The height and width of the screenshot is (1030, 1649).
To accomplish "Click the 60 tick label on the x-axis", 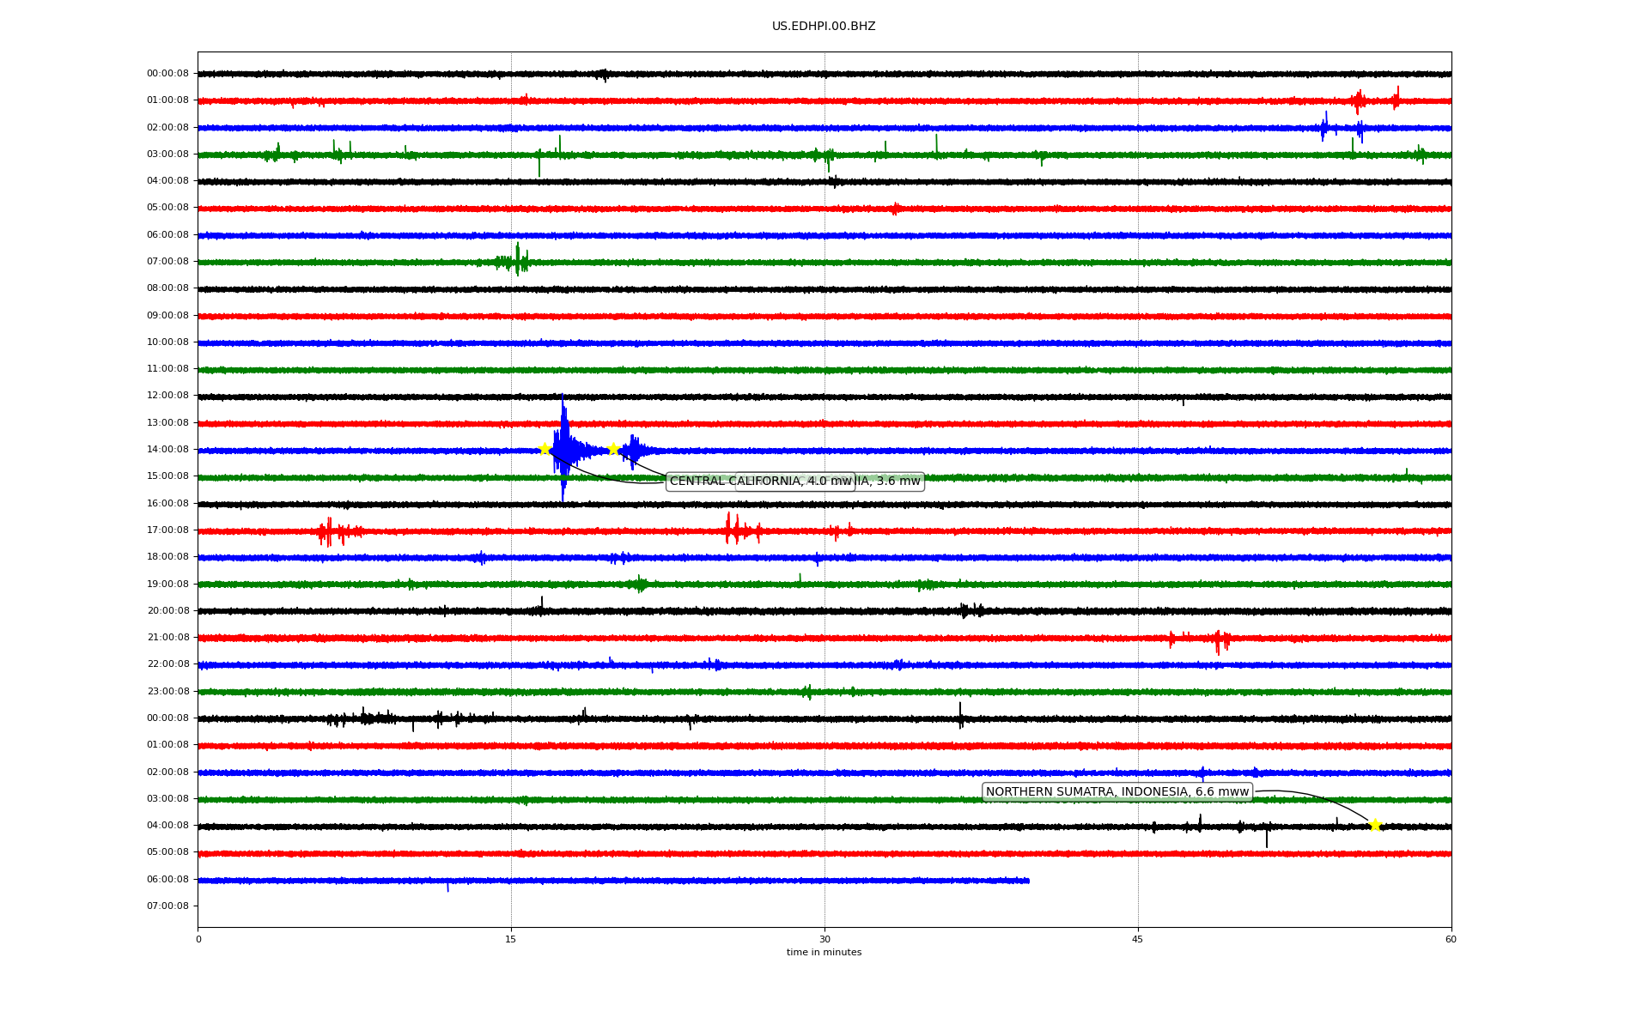I will coord(1451,939).
